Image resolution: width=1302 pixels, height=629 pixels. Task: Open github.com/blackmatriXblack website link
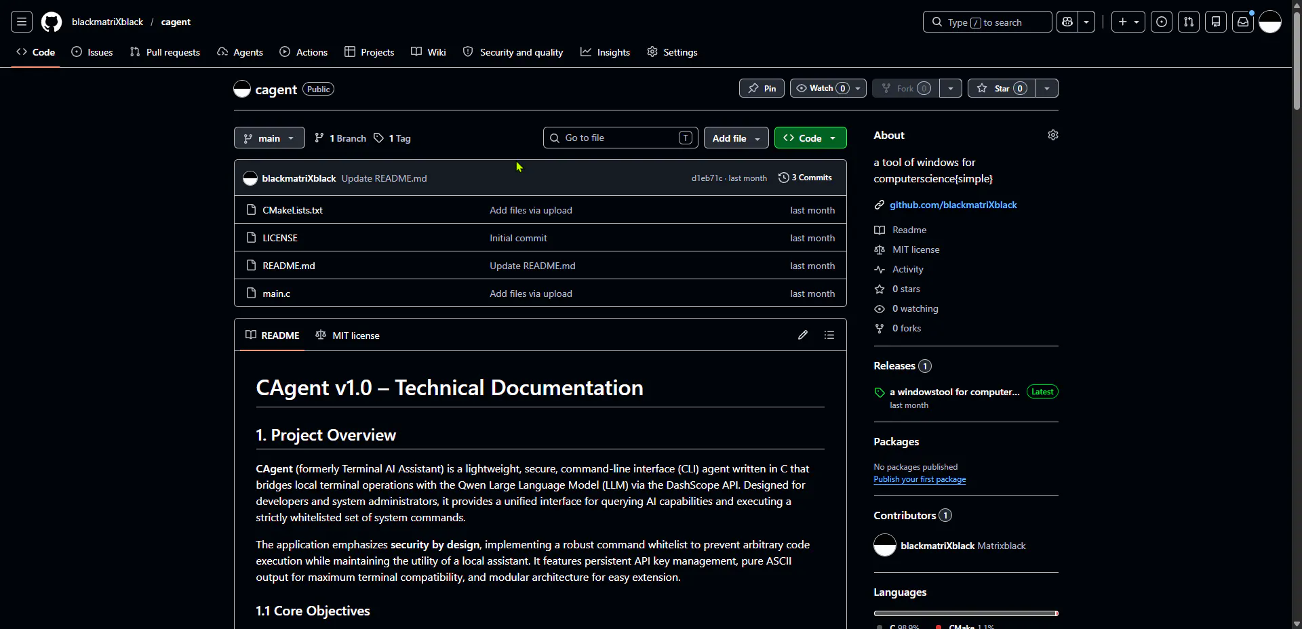point(953,205)
